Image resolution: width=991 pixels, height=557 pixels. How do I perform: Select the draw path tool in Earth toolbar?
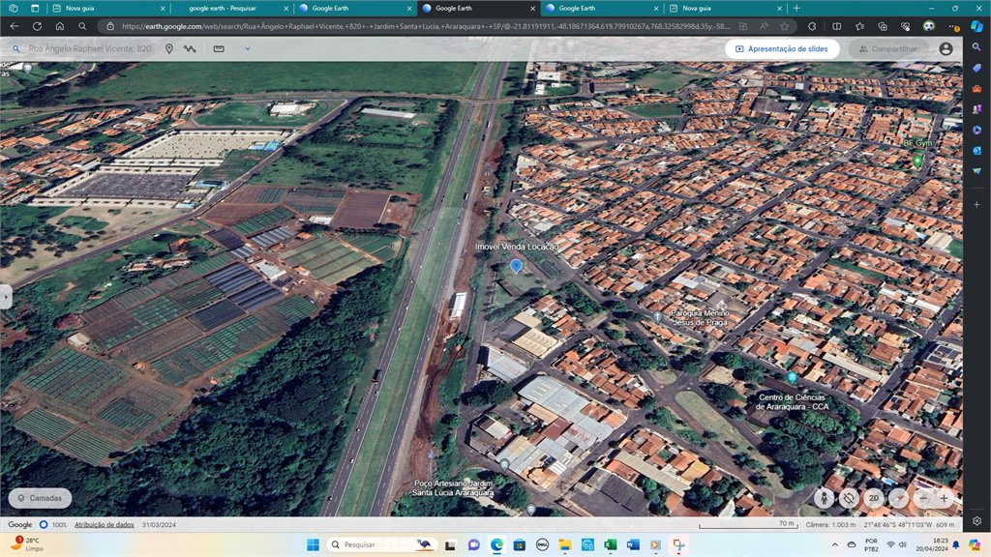(190, 48)
